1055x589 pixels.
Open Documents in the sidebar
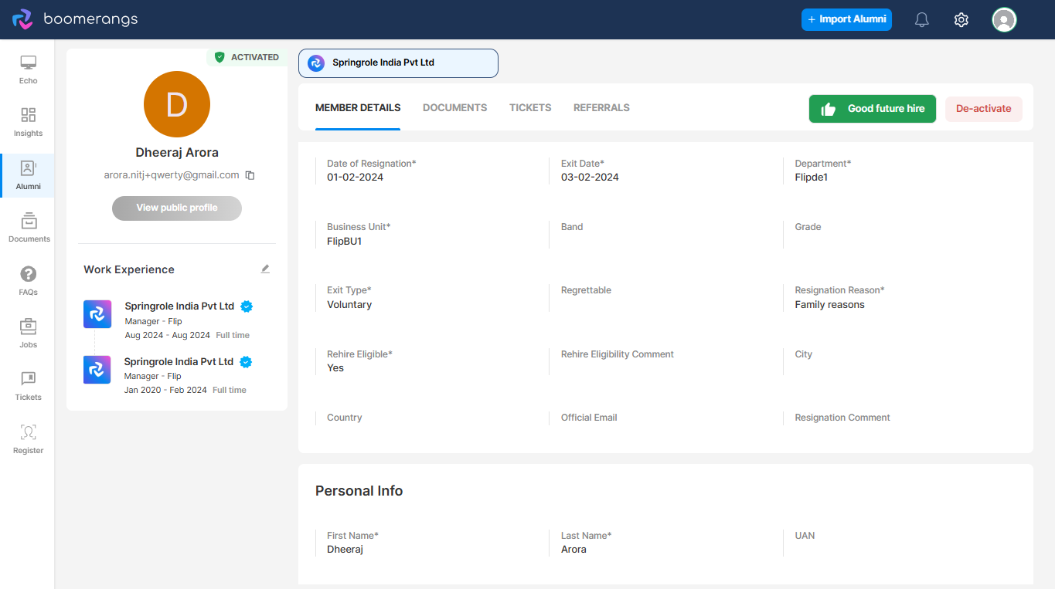click(29, 228)
